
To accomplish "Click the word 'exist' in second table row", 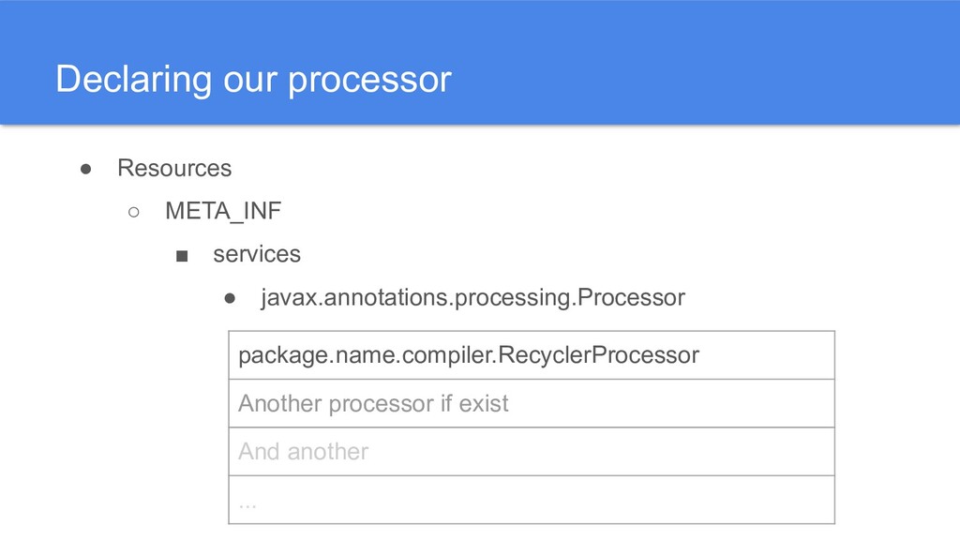I will click(x=483, y=403).
